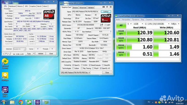Screen dimensions: 187x105
Task: Click the All button in CrystalDiskMark
Action: (x=121, y=25)
